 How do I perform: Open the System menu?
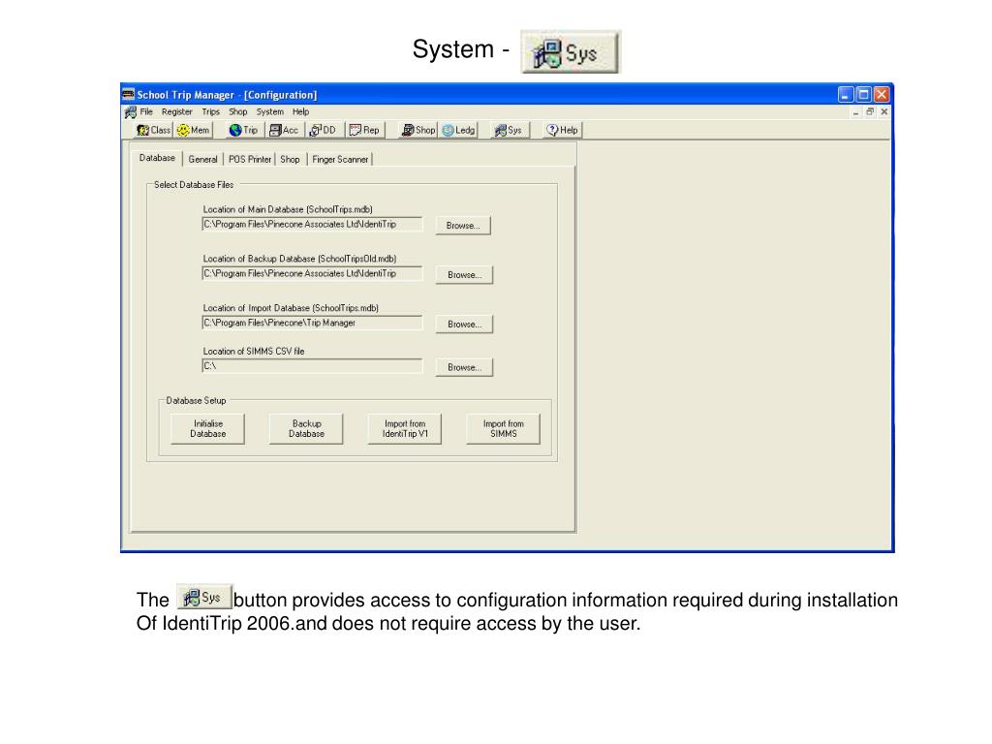269,112
